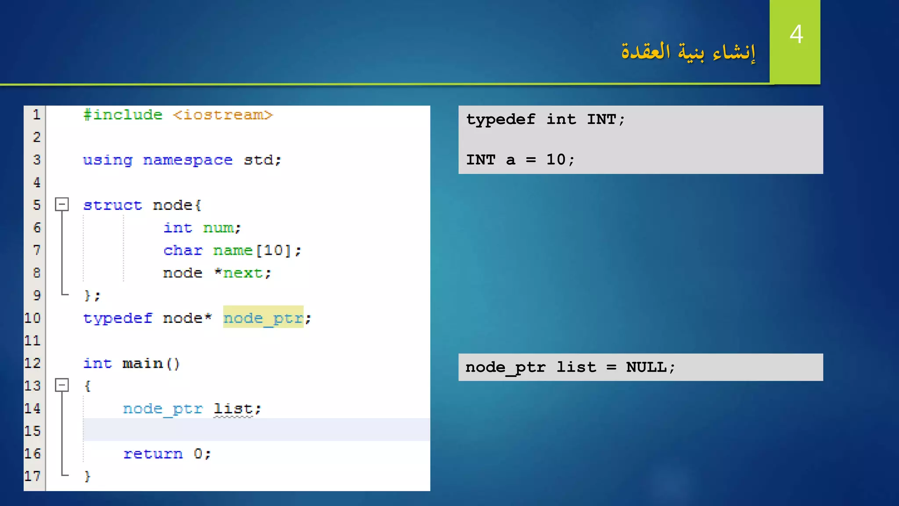This screenshot has height=506, width=899.
Task: Click 'typedef int INT;' text box
Action: [546, 119]
